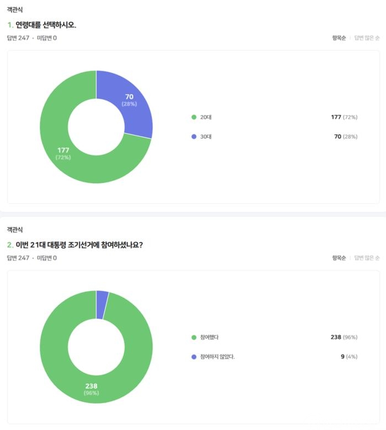Image resolution: width=386 pixels, height=430 pixels.
Task: Select the small blue slice in question 2 chart
Action: (102, 305)
